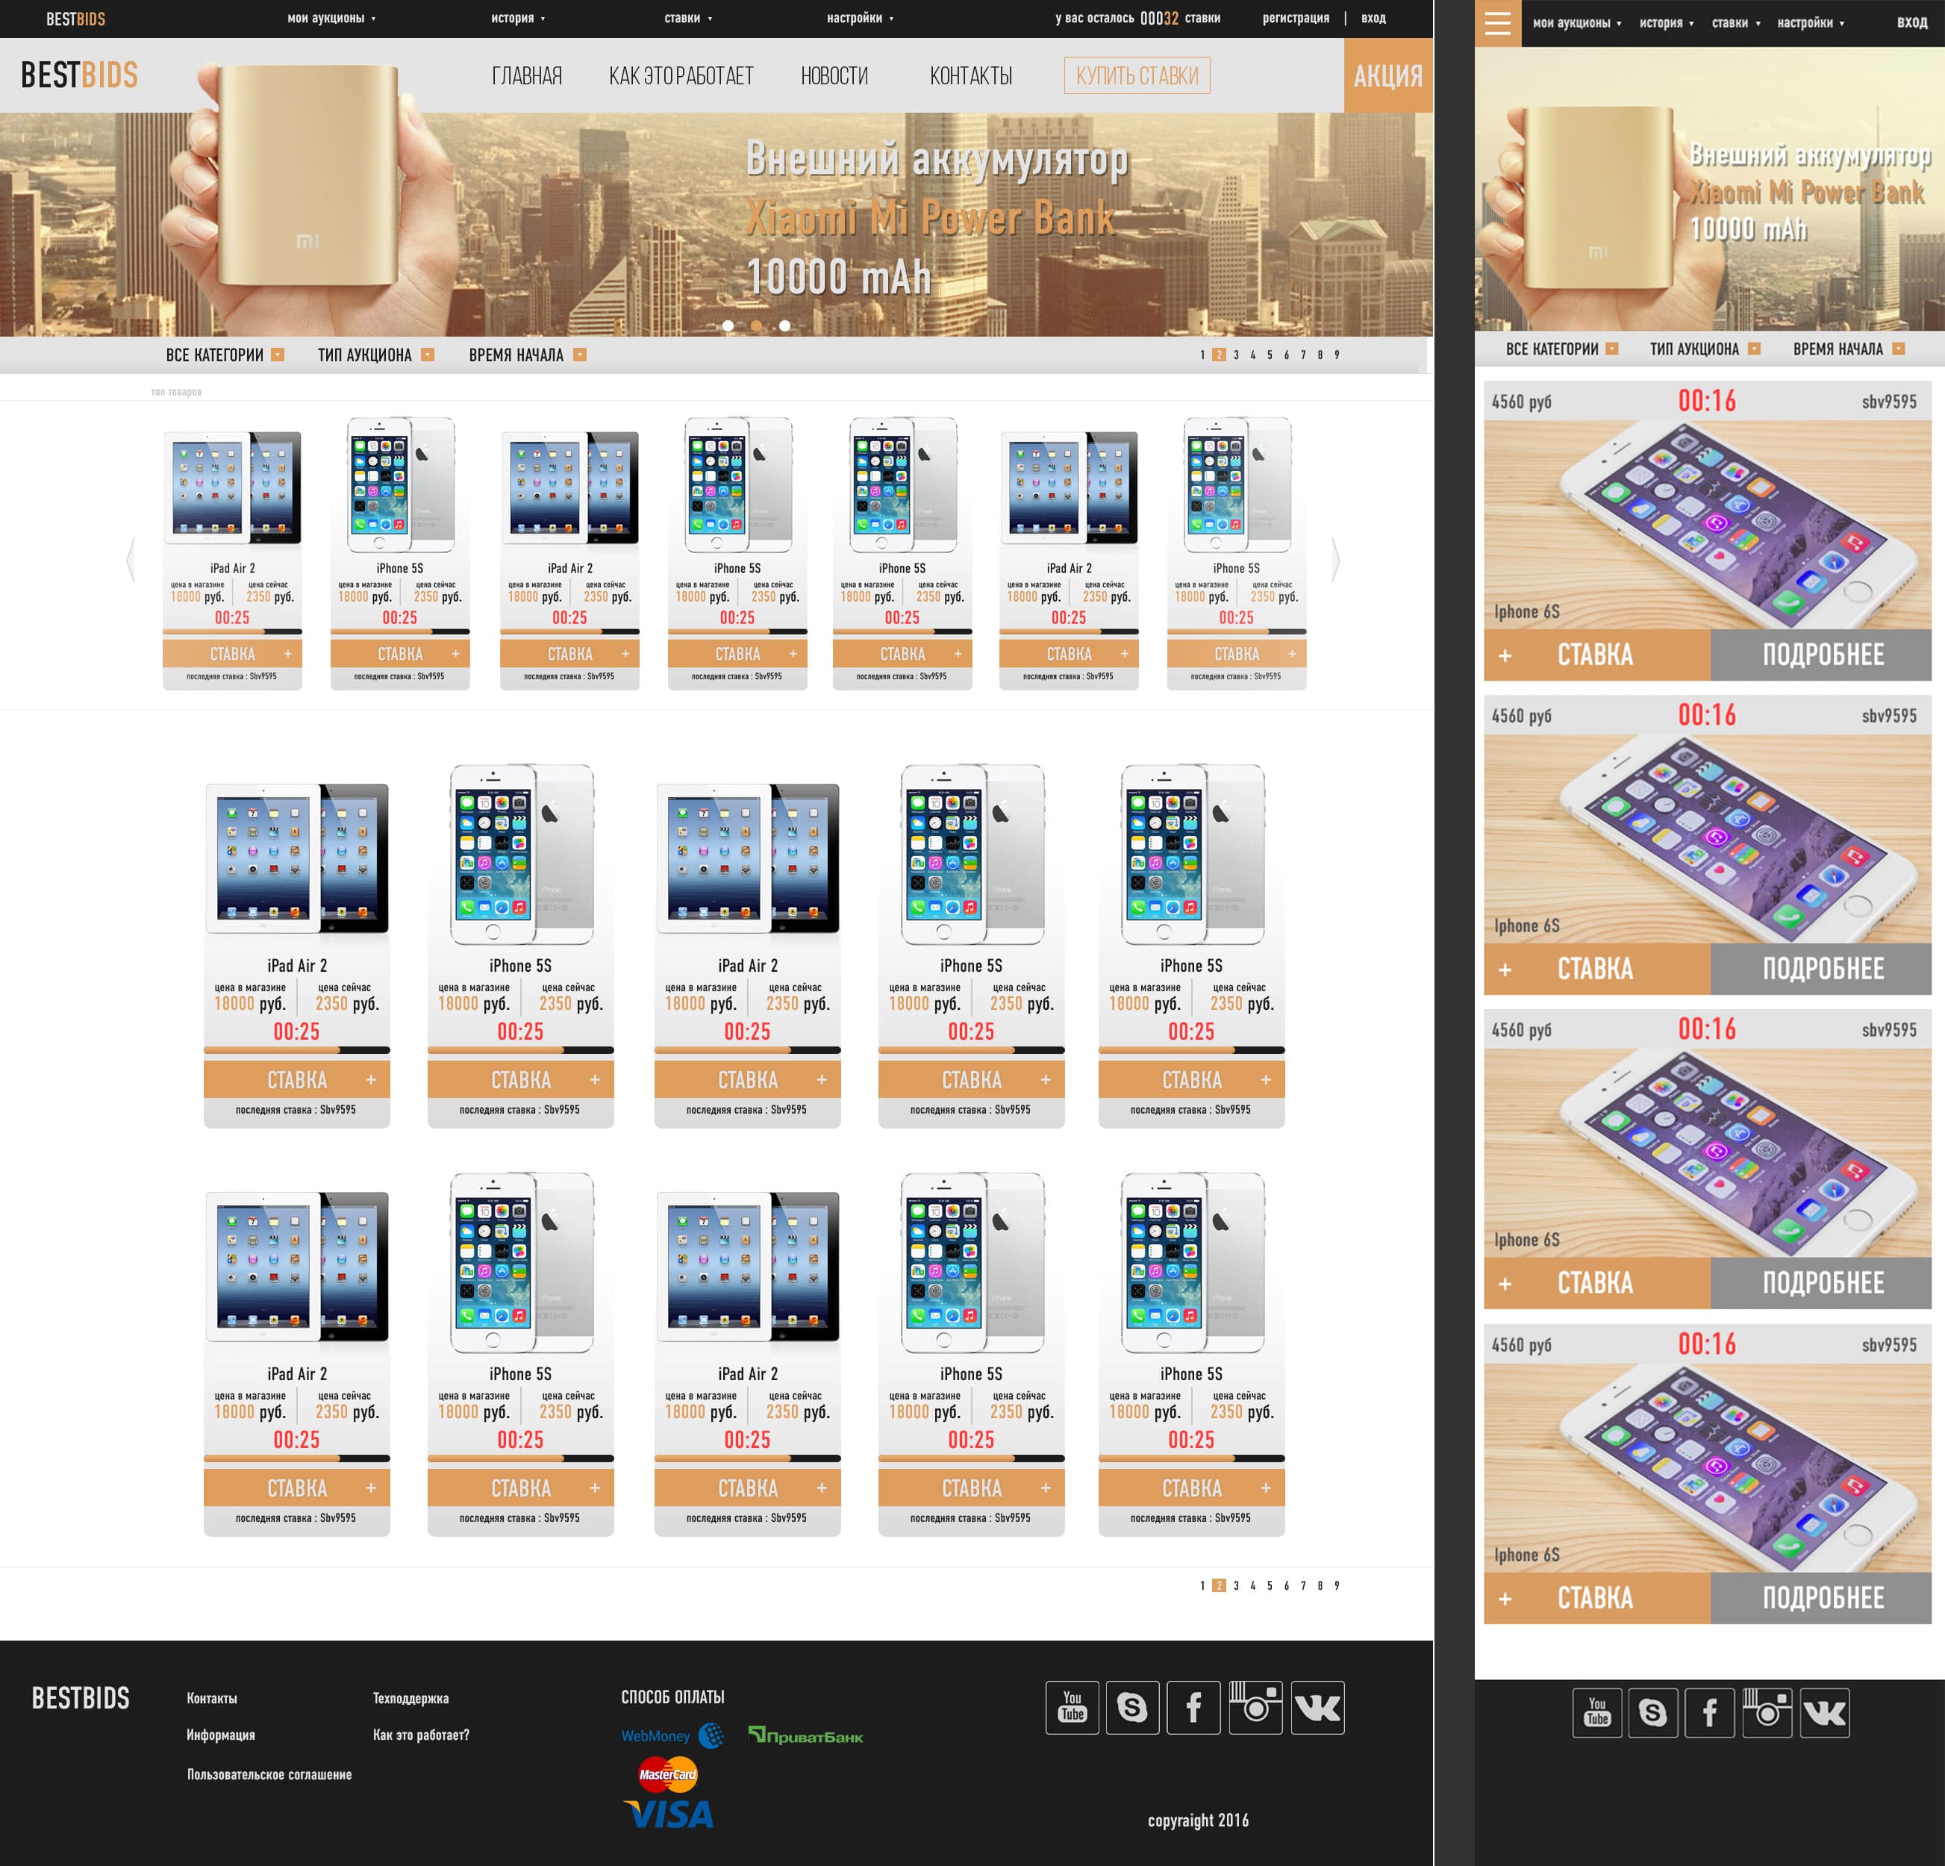1945x1866 pixels.
Task: Click right carousel arrow in top products
Action: (x=1334, y=560)
